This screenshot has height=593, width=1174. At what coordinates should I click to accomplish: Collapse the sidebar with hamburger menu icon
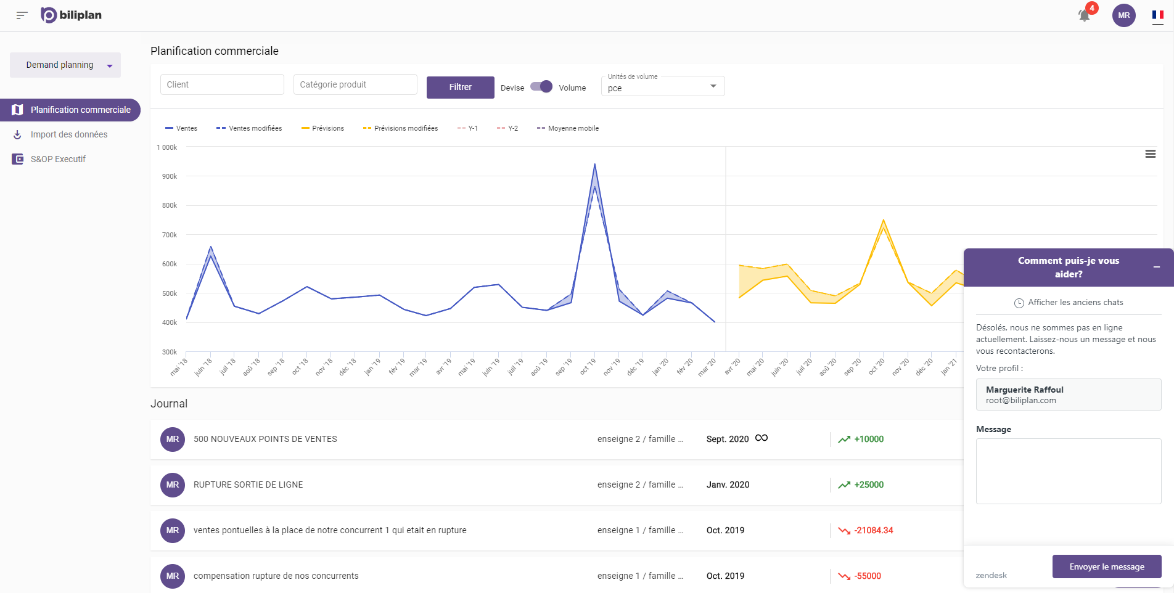(x=22, y=15)
